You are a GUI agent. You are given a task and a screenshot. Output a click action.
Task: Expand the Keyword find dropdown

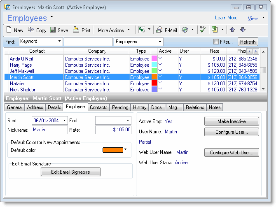(60, 42)
